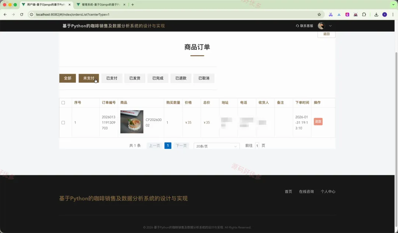398x233 pixels.
Task: Bookmark this page with the star icon
Action: pyautogui.click(x=319, y=14)
